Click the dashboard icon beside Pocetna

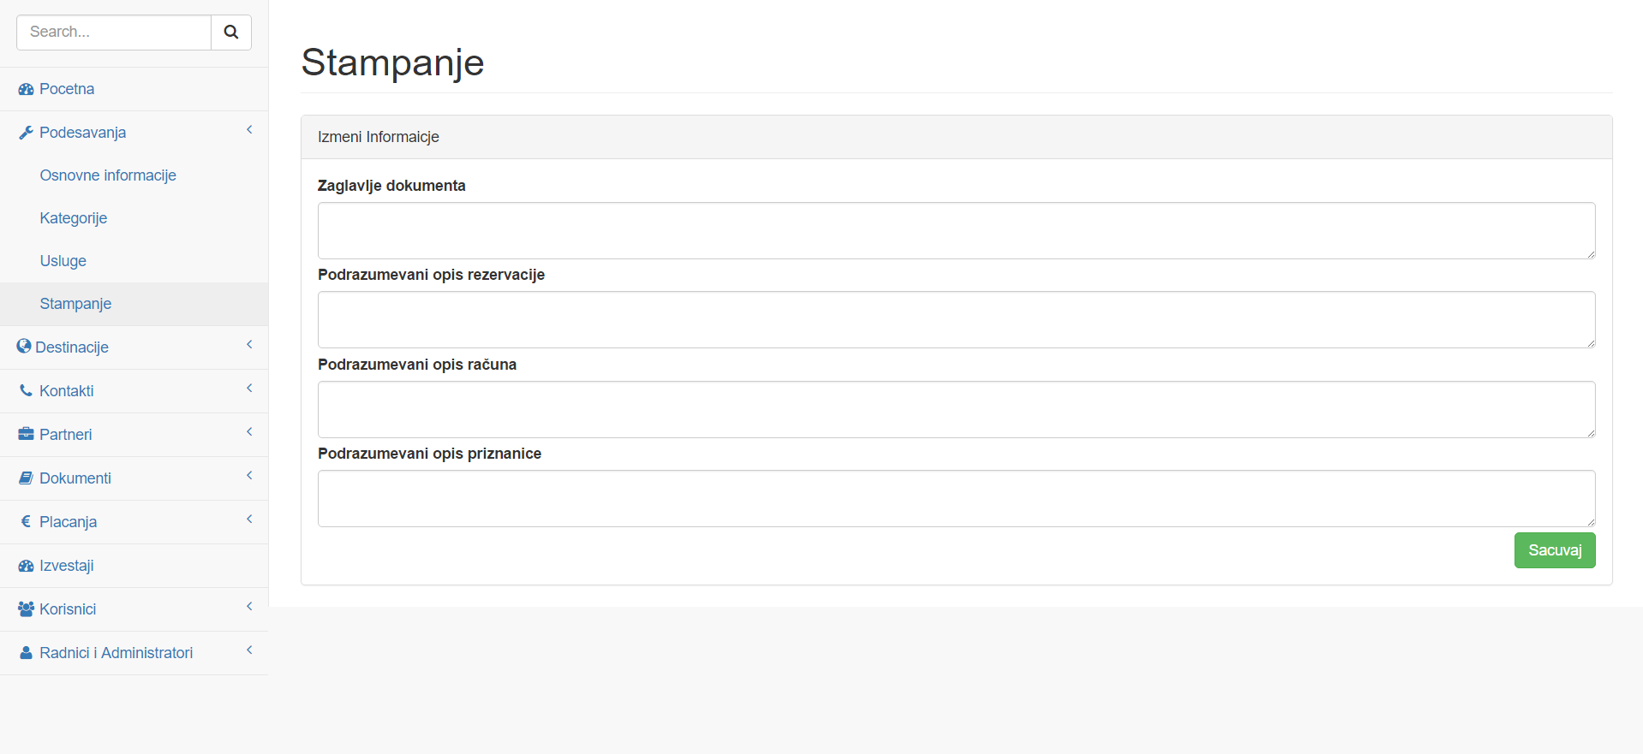click(26, 89)
